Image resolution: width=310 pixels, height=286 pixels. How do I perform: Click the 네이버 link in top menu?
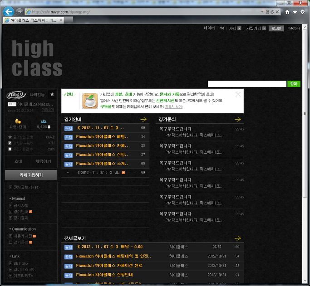[209, 28]
